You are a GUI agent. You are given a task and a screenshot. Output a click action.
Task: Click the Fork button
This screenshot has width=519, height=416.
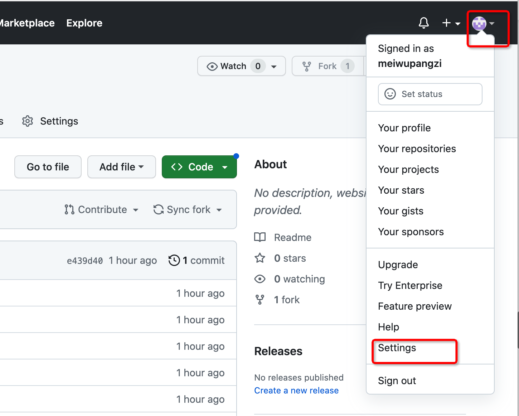tap(328, 66)
